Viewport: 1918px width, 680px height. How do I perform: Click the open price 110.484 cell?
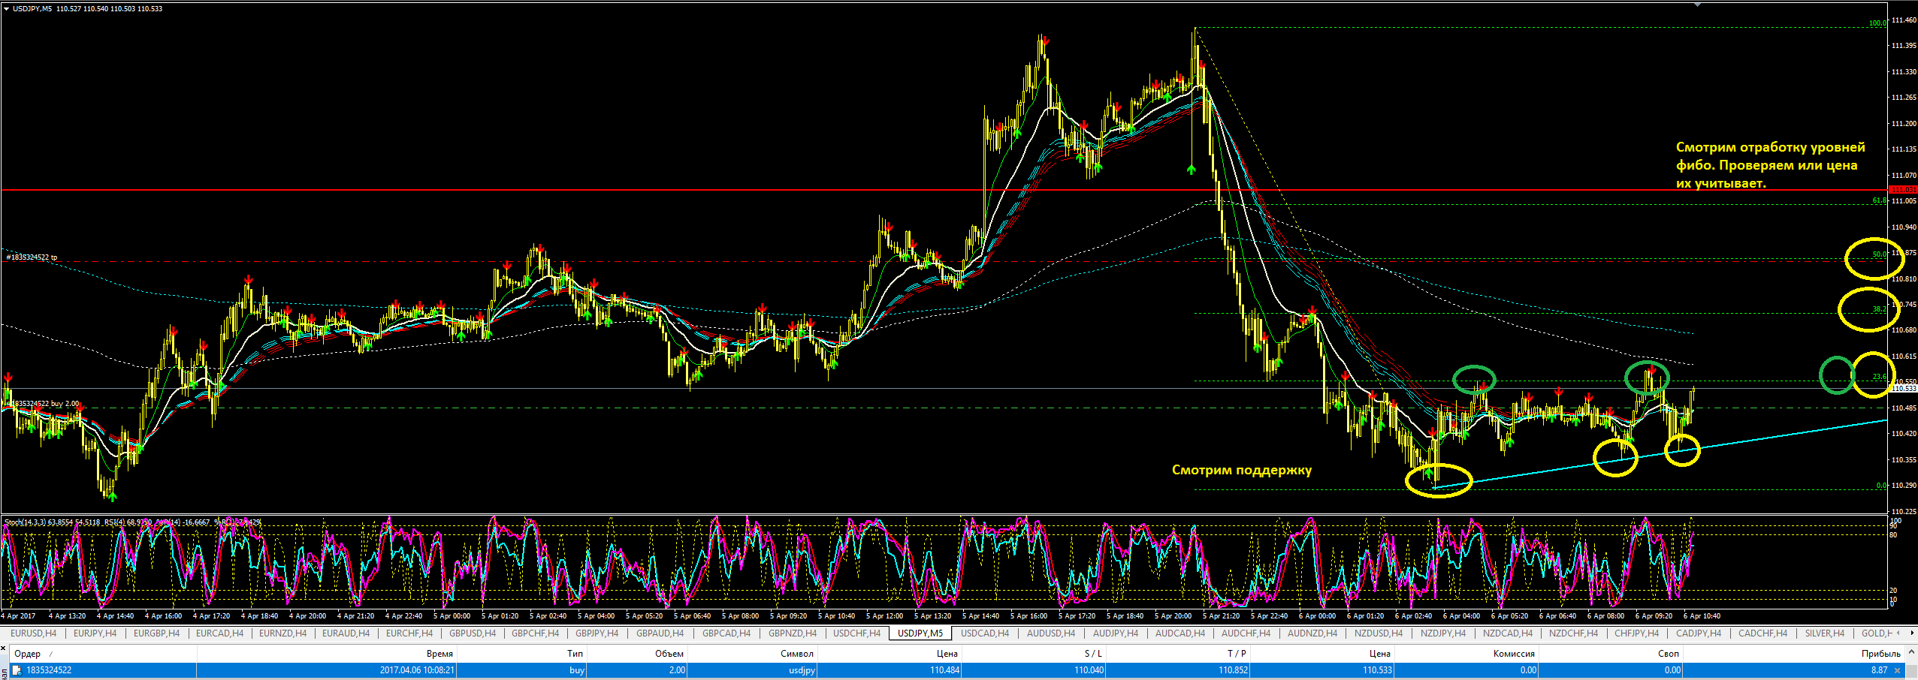click(944, 670)
